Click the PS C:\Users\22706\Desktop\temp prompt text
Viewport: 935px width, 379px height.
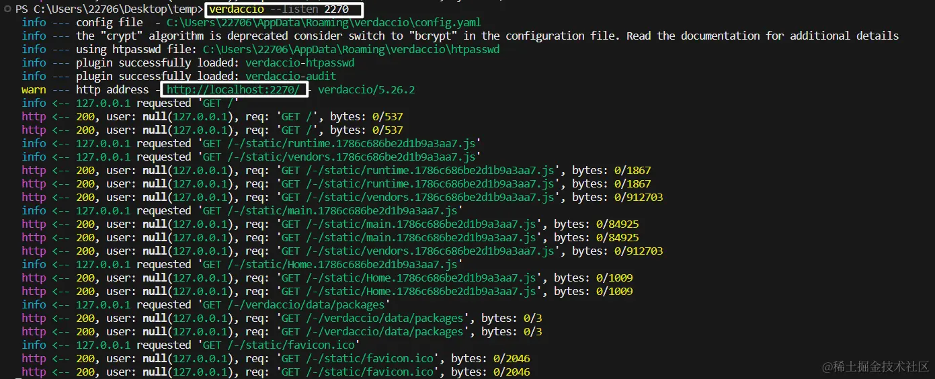pyautogui.click(x=109, y=9)
